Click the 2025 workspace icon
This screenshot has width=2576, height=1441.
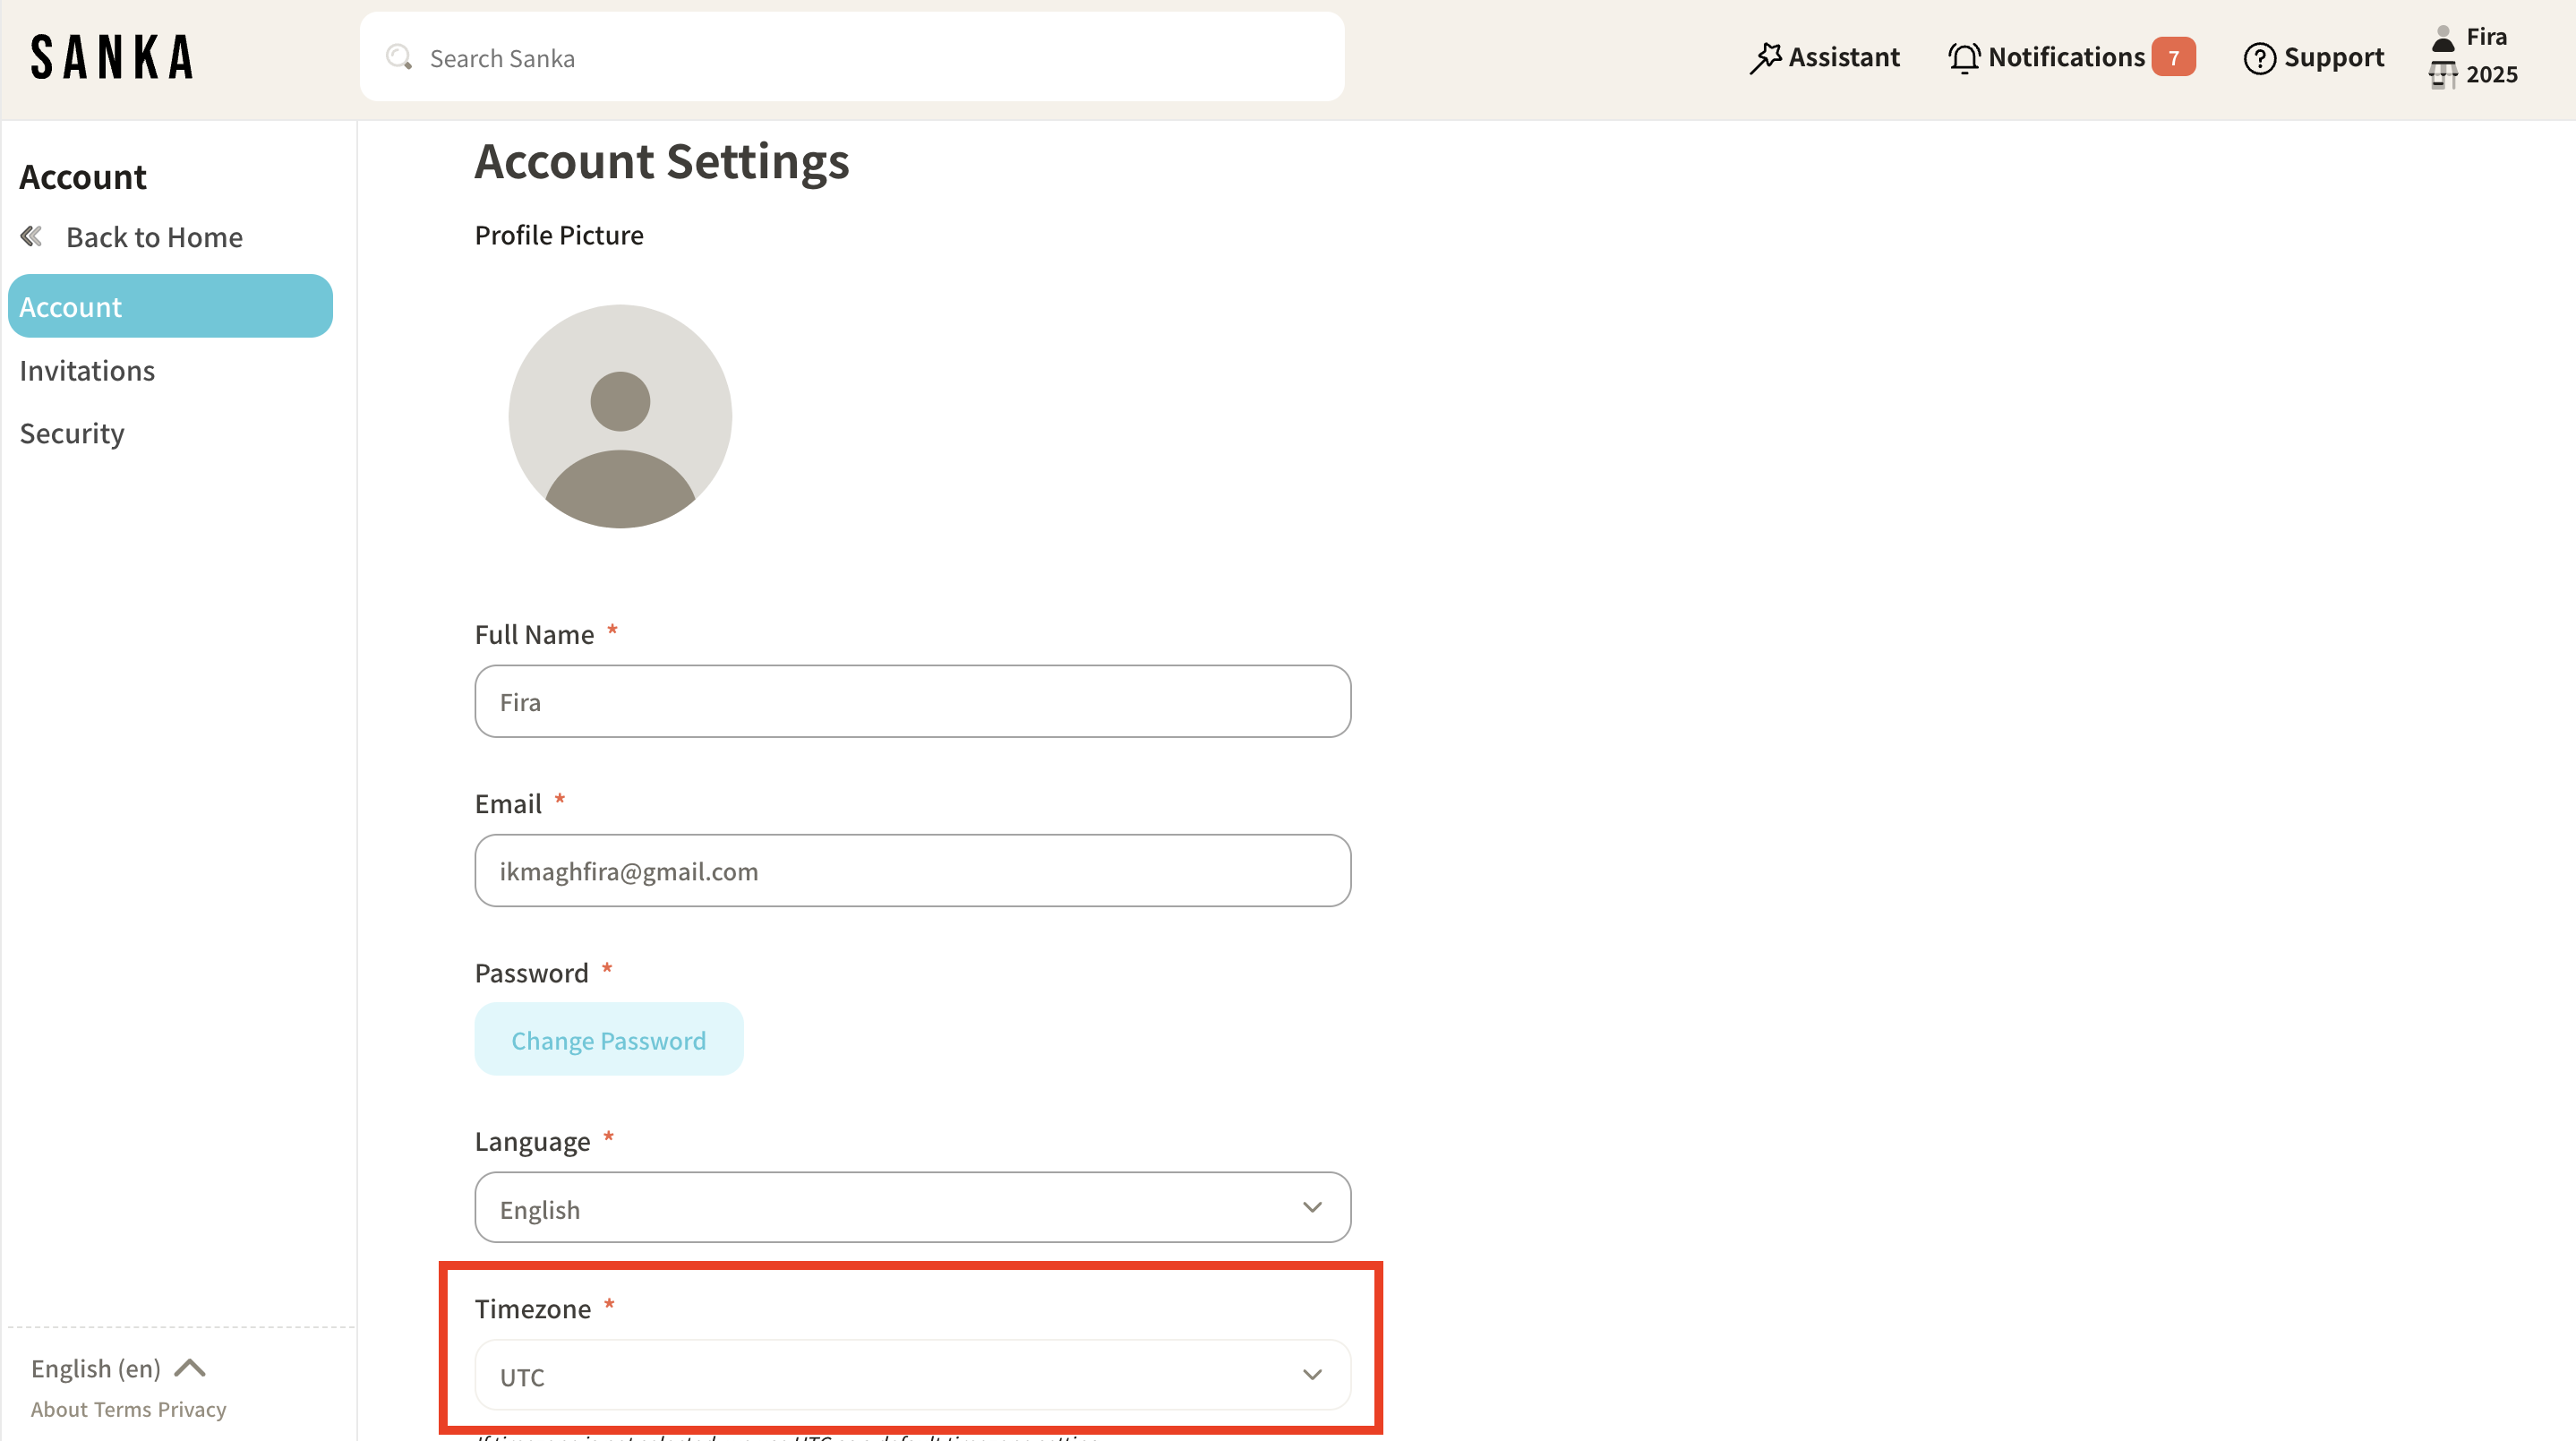pyautogui.click(x=2443, y=75)
